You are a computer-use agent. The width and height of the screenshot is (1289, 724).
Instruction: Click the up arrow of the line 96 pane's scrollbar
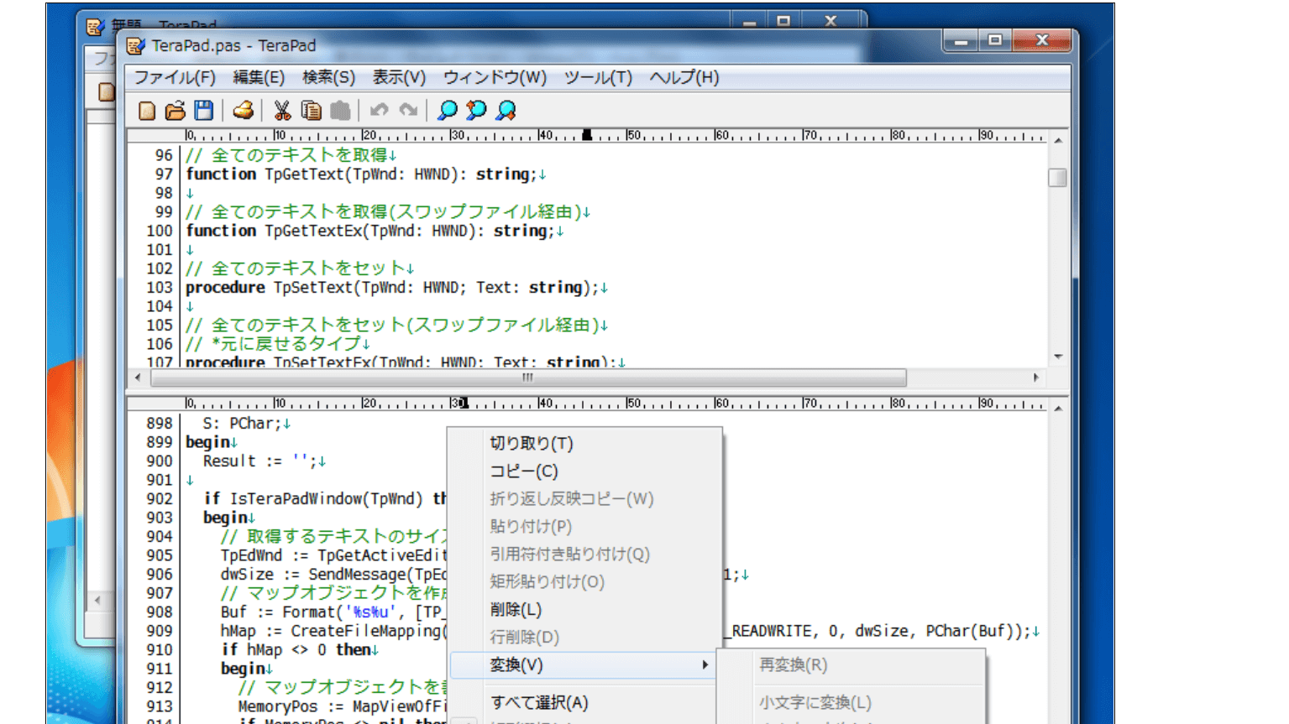tap(1058, 140)
